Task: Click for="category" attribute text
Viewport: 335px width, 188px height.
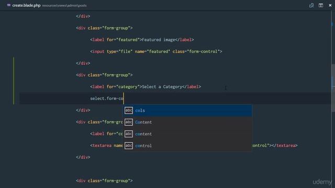Action: tap(123, 87)
